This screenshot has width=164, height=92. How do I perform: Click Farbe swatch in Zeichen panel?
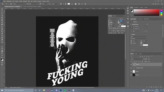coord(123,26)
